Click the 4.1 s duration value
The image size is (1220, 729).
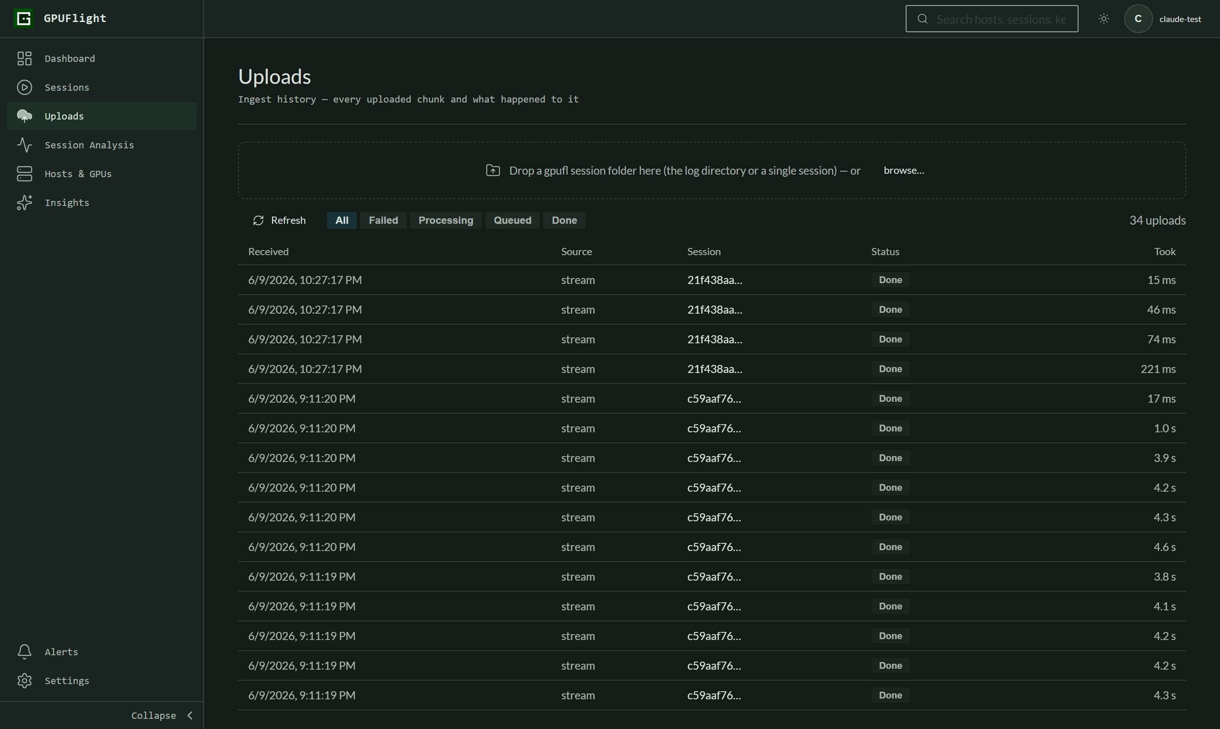click(1165, 606)
